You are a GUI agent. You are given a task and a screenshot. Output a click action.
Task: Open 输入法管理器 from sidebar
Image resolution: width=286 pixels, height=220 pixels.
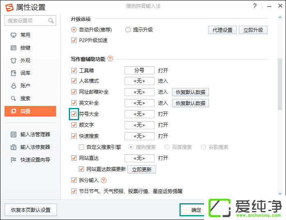click(35, 135)
